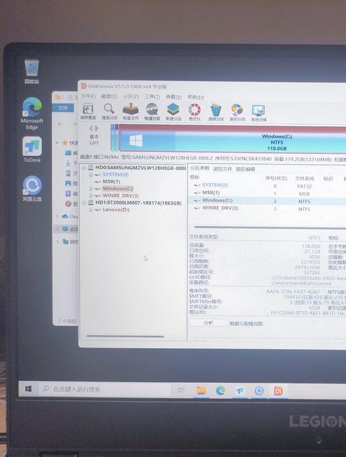
Task: Click the back arrow in File Explorer window
Action: pos(60,124)
